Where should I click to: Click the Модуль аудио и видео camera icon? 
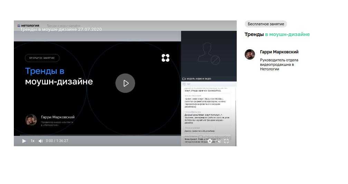pyautogui.click(x=184, y=79)
